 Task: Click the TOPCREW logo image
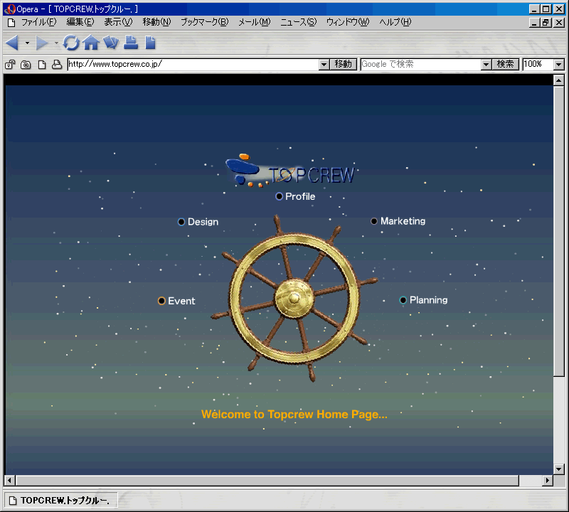tap(290, 171)
